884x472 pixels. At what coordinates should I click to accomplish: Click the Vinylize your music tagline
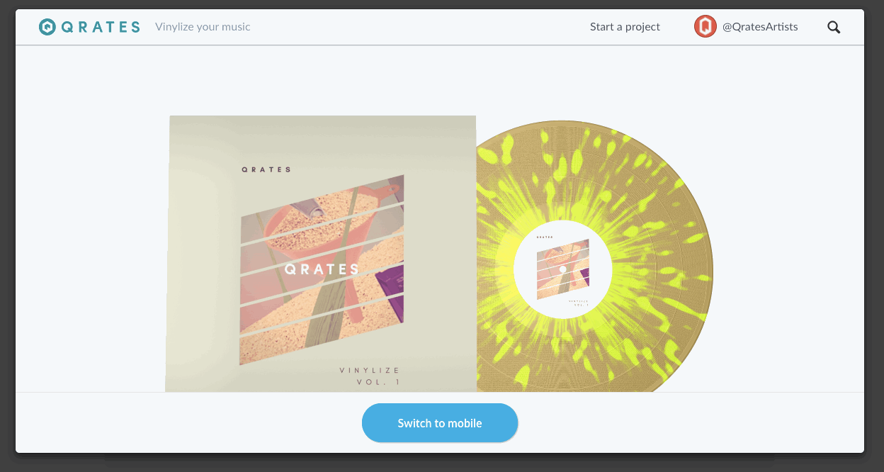coord(203,27)
